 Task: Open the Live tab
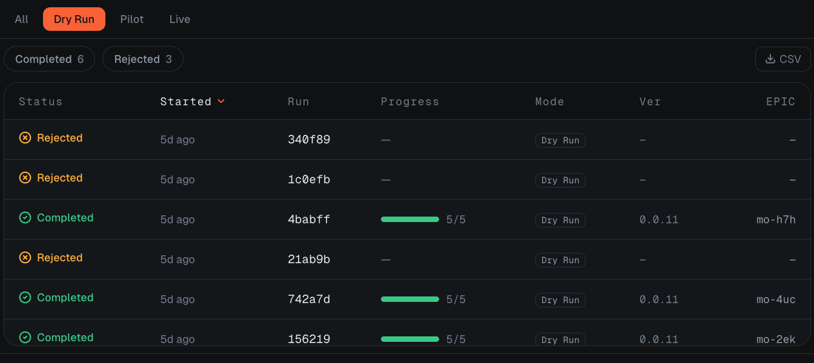coord(180,19)
